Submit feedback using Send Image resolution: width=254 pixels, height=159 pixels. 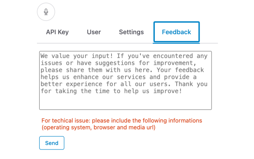pyautogui.click(x=52, y=143)
